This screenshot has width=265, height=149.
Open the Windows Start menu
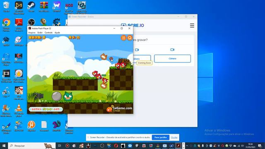point(4,146)
